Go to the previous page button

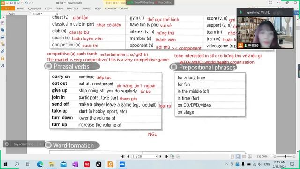coord(128,156)
